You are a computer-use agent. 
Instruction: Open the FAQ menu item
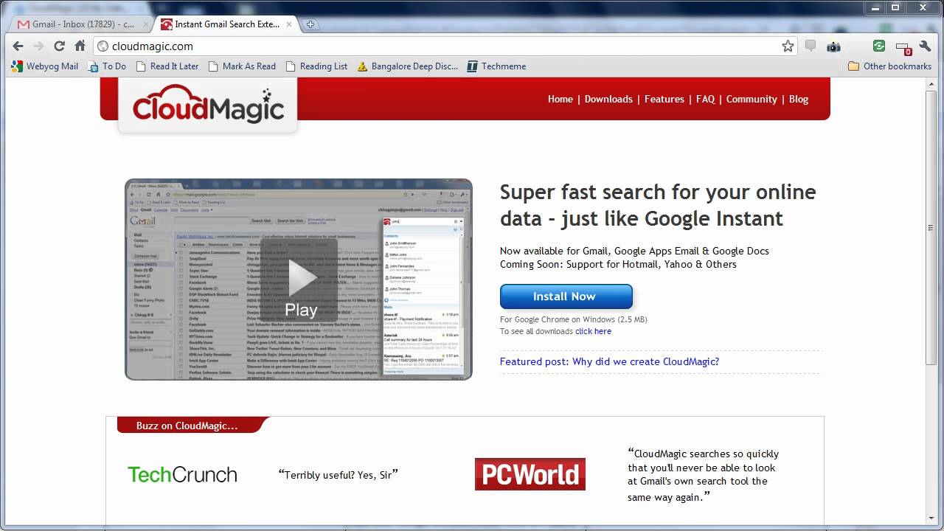coord(705,99)
